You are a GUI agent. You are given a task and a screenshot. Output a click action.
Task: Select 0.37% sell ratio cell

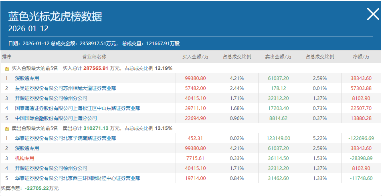320,118
